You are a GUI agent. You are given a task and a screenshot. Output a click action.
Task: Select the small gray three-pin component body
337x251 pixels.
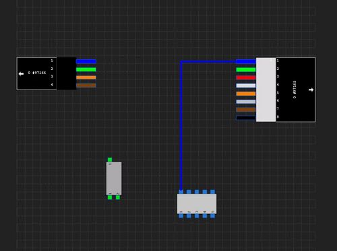click(114, 178)
